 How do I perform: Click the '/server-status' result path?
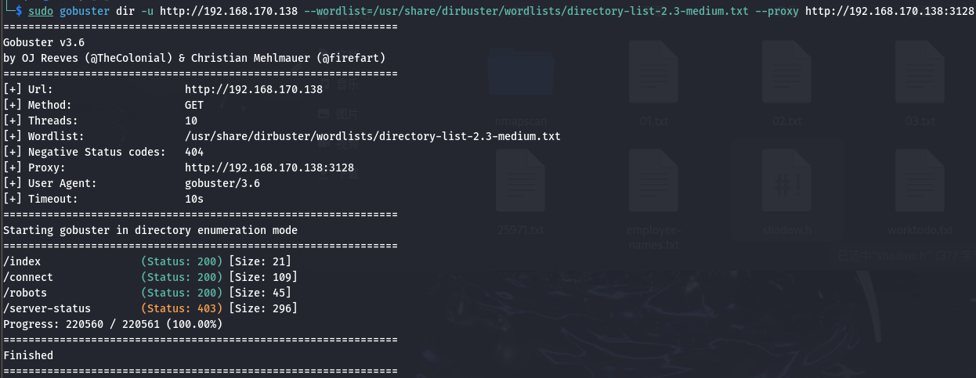(47, 308)
